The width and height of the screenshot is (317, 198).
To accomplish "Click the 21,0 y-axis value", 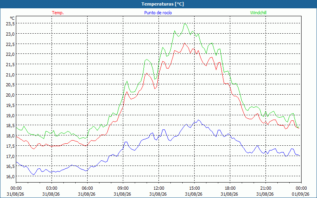I will (x=10, y=75).
